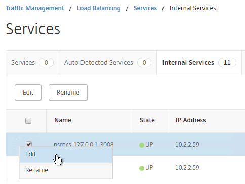Viewport: 245px width, 184px height.
Task: Click the Auto Detected Services count badge
Action: pyautogui.click(x=144, y=63)
